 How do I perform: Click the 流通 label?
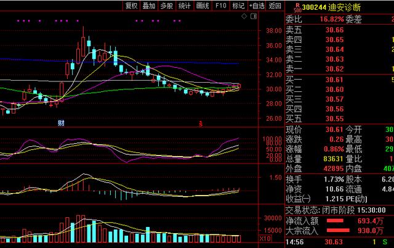(353, 189)
